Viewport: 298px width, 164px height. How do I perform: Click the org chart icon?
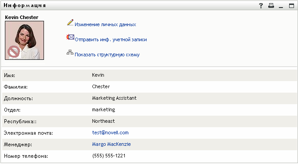(70, 52)
